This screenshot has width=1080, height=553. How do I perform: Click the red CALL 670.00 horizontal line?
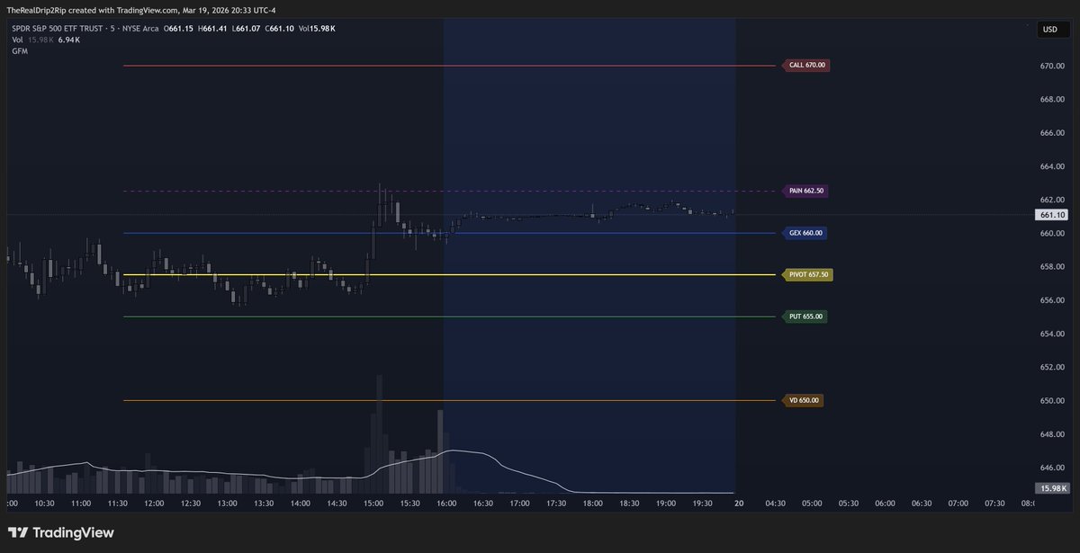[x=448, y=66]
